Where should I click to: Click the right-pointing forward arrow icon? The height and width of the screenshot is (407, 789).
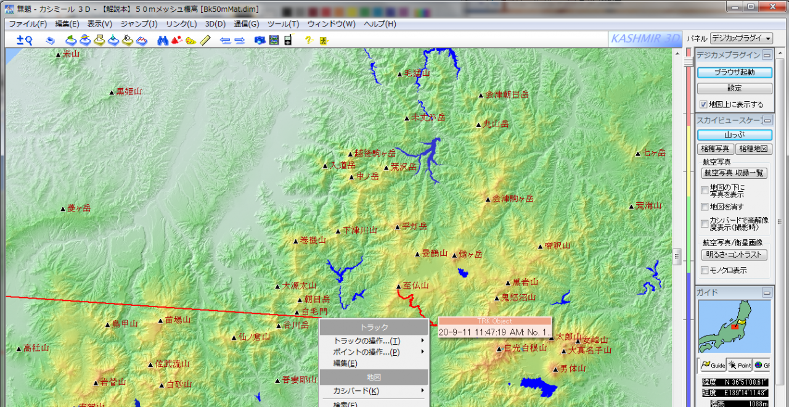240,40
